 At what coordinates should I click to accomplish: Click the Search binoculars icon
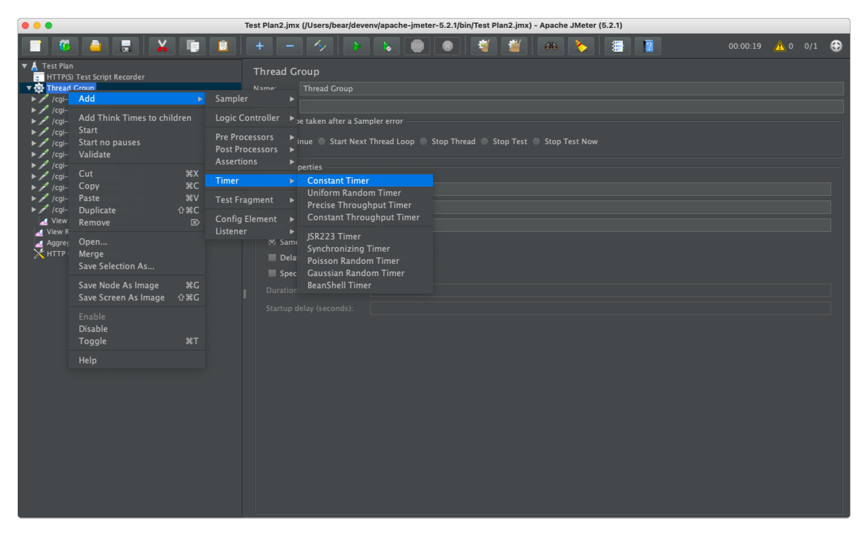[x=551, y=46]
